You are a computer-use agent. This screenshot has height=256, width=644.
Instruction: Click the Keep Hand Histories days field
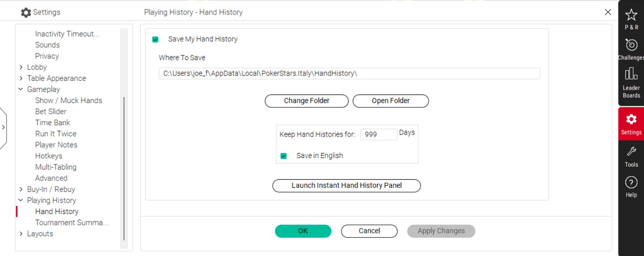pyautogui.click(x=379, y=134)
